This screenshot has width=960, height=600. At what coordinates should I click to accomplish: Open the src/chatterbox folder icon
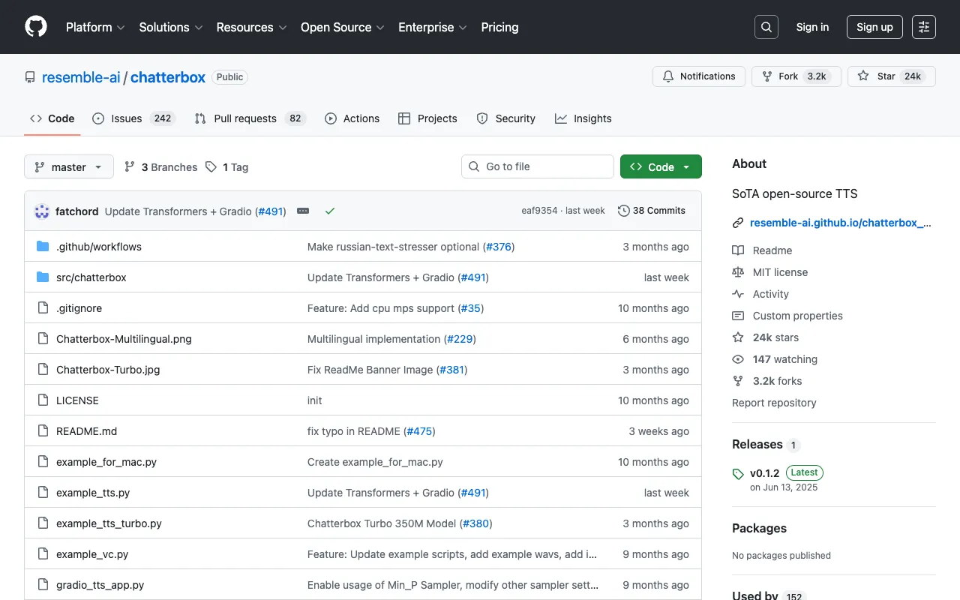coord(43,277)
